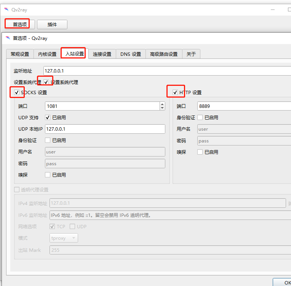Uncheck SOCKS UDP 支持 已启用 checkbox
This screenshot has width=291, height=286.
(48, 117)
